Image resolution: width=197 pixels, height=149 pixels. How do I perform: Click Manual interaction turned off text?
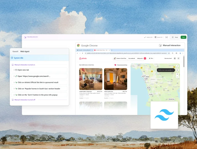[25, 100]
